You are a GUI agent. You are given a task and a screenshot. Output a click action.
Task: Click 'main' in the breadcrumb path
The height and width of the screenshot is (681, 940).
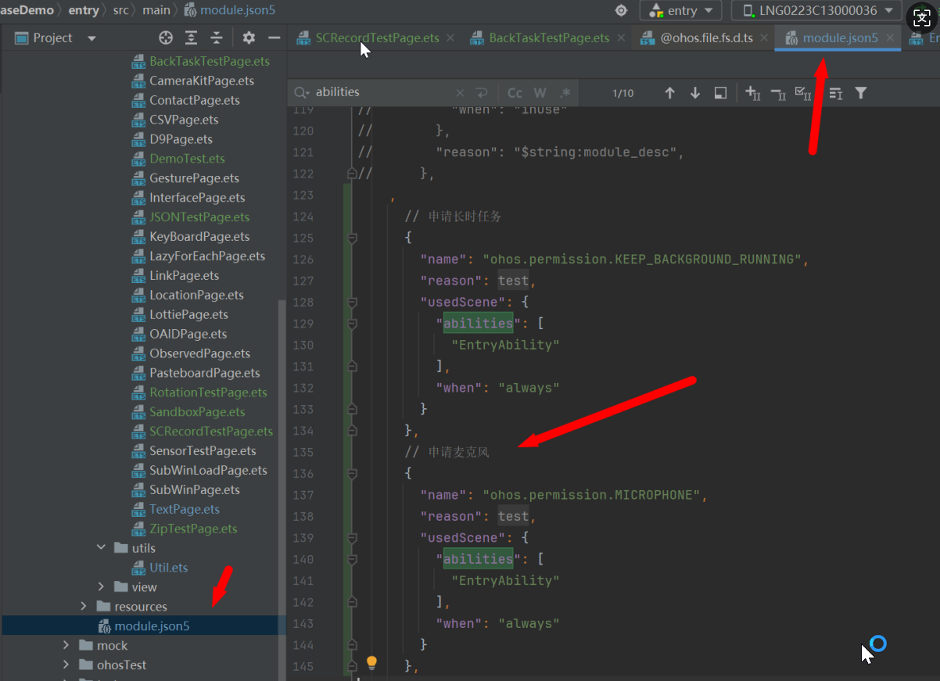point(156,10)
